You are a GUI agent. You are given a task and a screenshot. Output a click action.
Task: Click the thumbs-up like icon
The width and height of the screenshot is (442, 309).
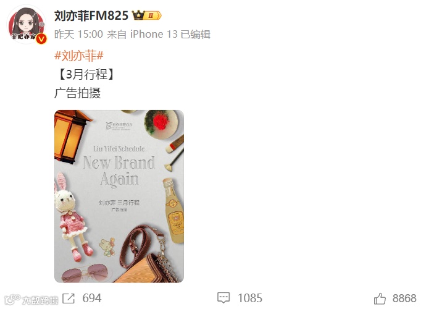point(380,298)
